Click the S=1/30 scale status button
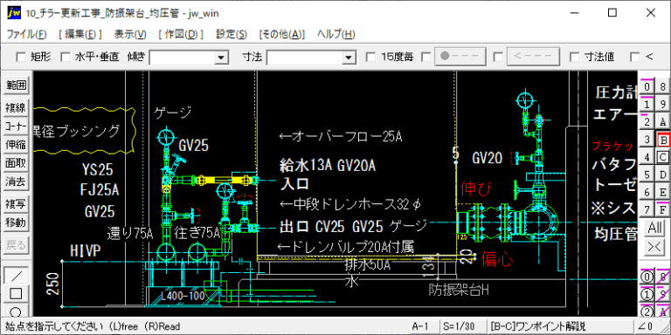Viewport: 671px width, 335px height. (x=464, y=326)
